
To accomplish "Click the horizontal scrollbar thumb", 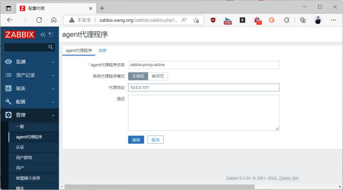I will click(159, 187).
